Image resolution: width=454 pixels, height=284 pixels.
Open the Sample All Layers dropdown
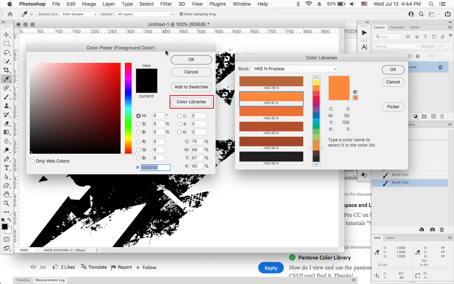pos(145,14)
